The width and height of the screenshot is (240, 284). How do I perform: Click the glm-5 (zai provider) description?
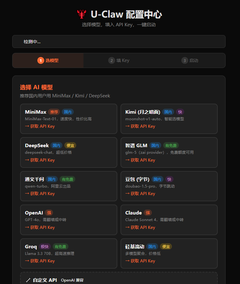(159, 152)
